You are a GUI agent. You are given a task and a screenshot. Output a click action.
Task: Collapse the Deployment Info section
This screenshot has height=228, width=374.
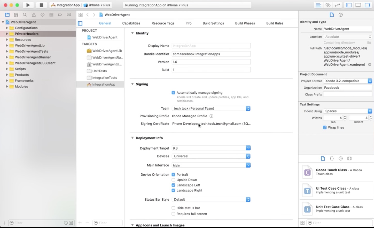click(132, 138)
